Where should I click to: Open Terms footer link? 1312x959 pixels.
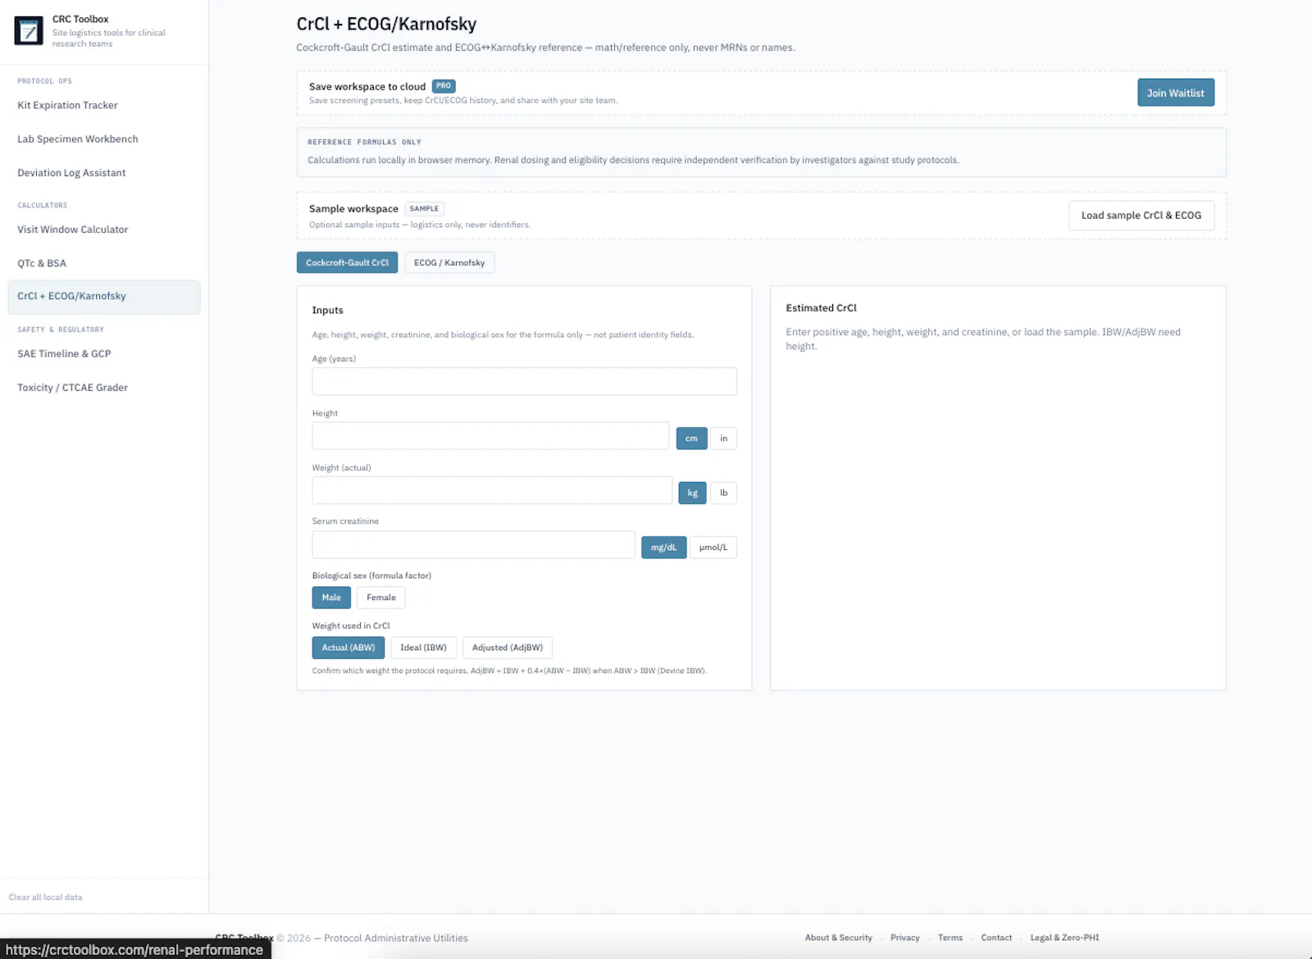pos(950,938)
